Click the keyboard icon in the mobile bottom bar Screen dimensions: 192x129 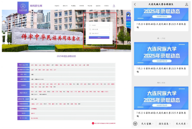coord(135,124)
